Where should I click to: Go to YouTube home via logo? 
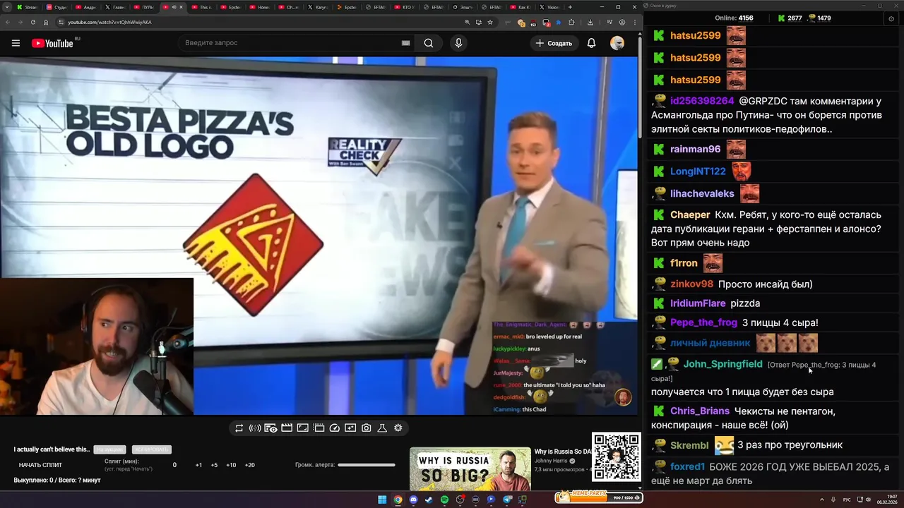tap(53, 43)
